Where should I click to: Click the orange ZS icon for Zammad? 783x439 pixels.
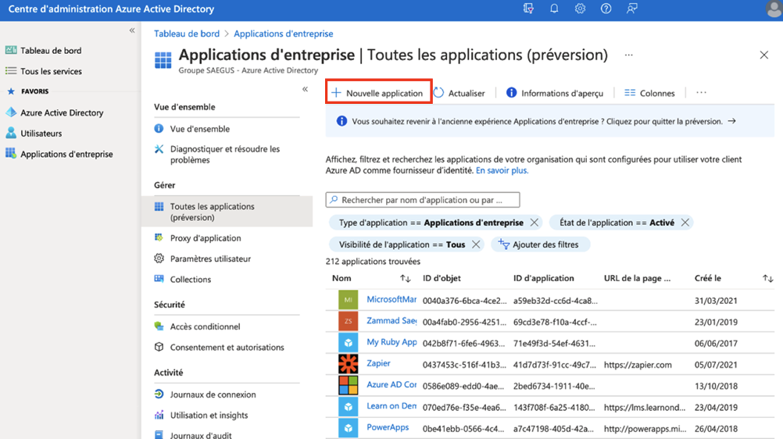tap(348, 321)
